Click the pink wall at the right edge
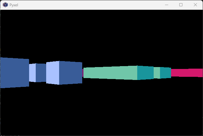203x136 pixels. point(187,73)
